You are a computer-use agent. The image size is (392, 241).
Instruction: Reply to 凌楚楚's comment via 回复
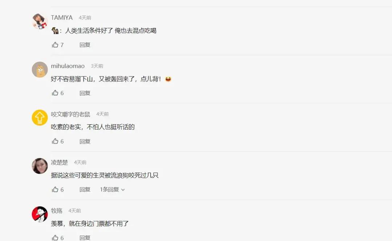(85, 190)
